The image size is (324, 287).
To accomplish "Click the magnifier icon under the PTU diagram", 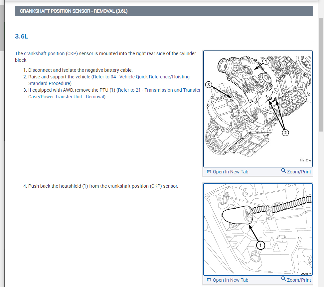I will coord(283,171).
